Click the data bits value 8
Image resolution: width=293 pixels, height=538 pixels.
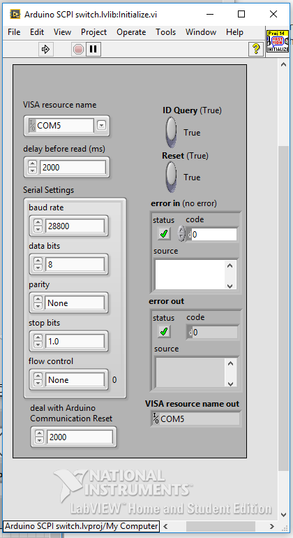75,265
